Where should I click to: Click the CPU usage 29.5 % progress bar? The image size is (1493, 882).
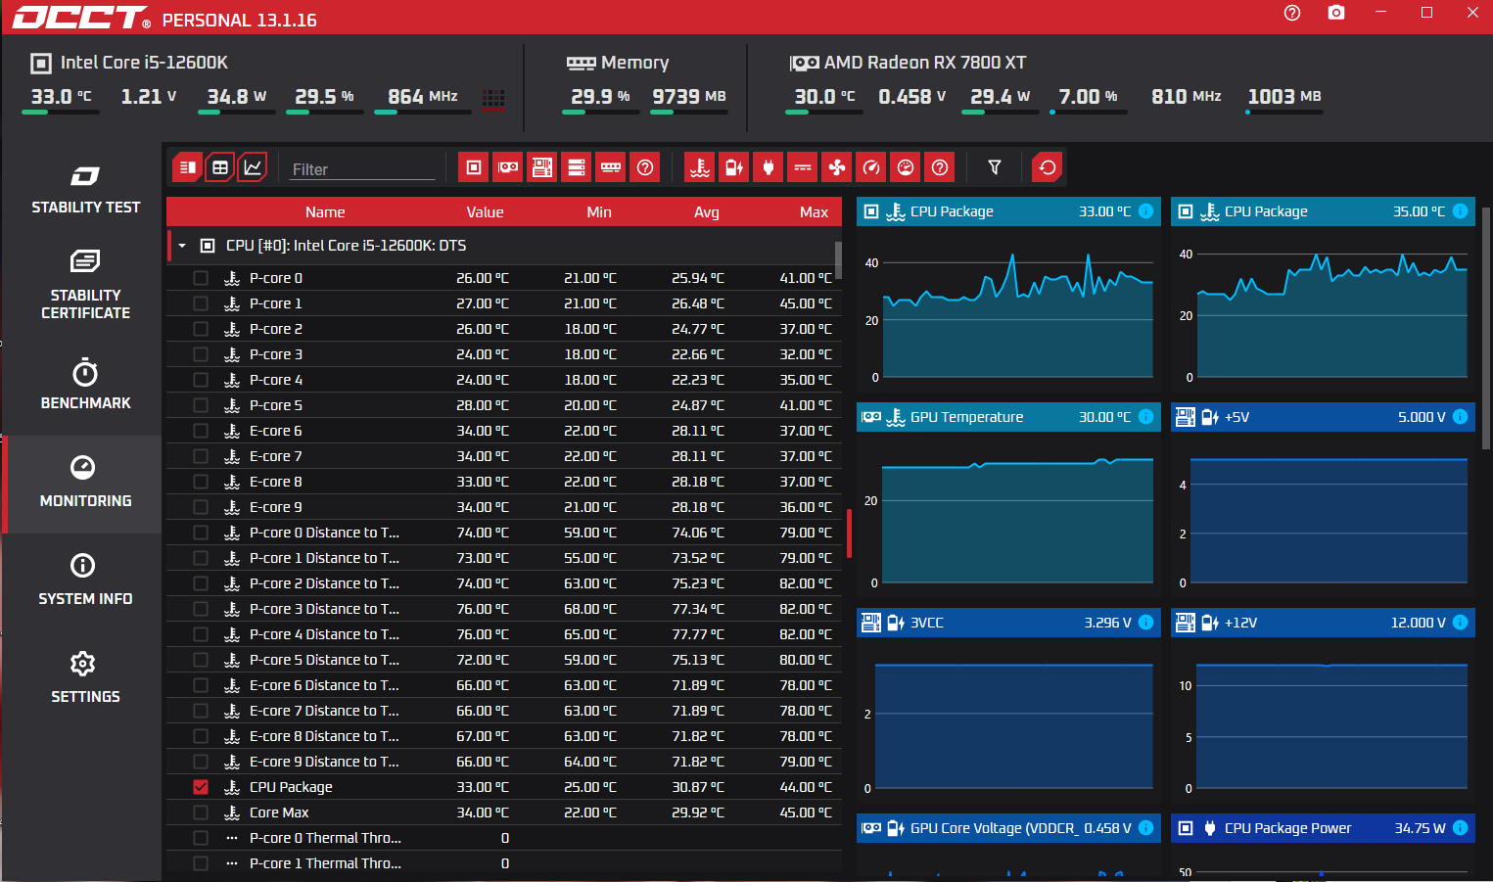tap(324, 113)
